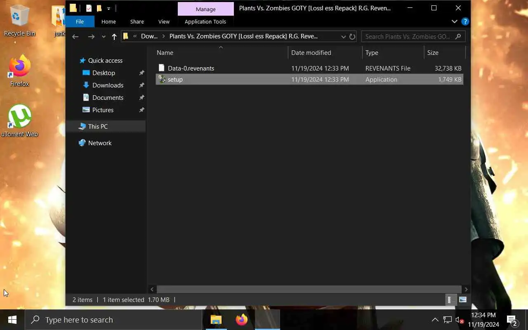Select the setup application file

coord(309,79)
